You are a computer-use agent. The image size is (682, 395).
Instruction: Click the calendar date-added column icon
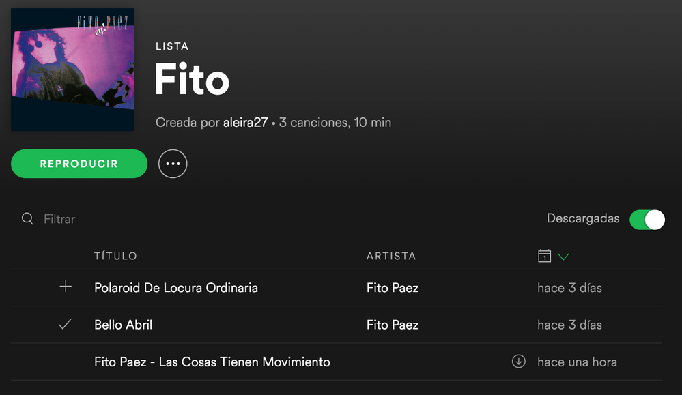coord(544,256)
